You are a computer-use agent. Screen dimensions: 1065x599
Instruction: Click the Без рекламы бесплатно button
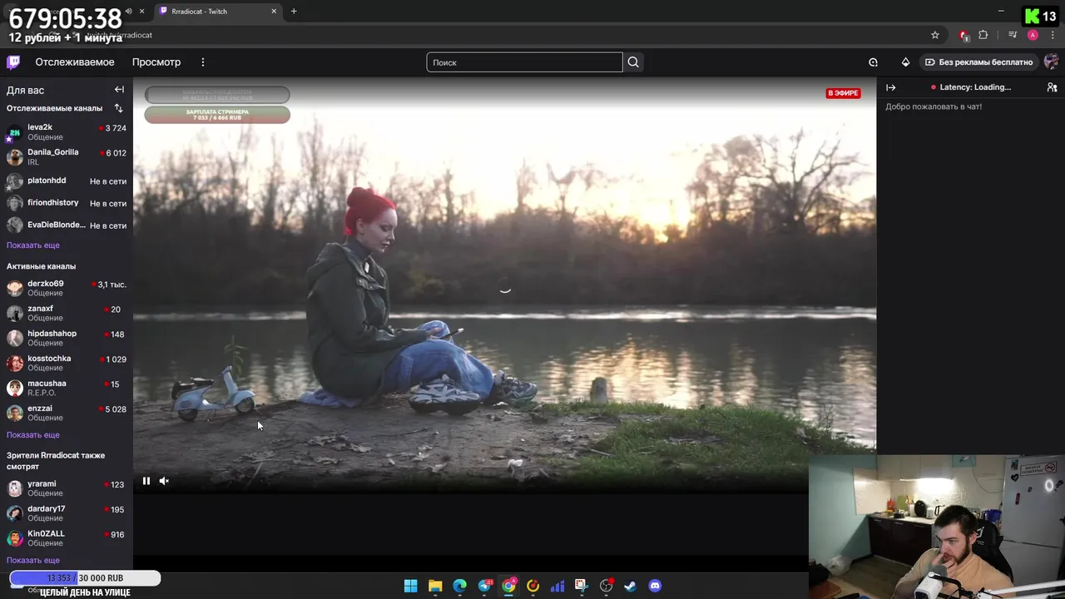(979, 62)
